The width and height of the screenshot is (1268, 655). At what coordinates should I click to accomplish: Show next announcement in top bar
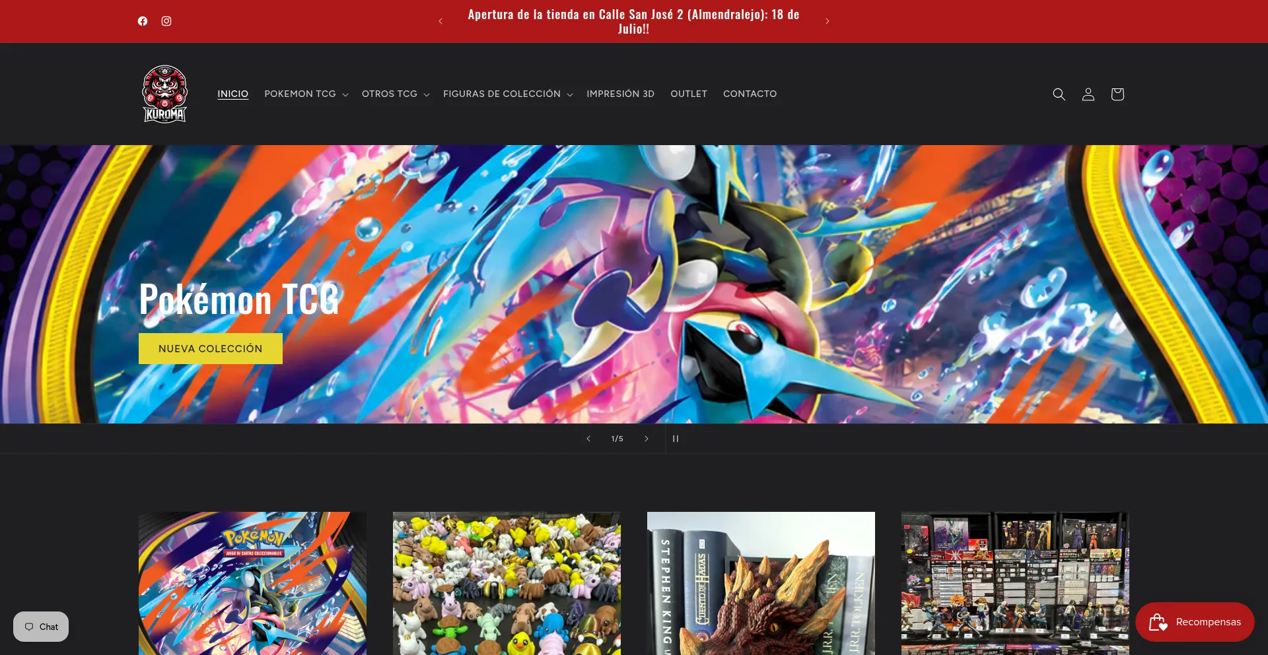click(827, 21)
